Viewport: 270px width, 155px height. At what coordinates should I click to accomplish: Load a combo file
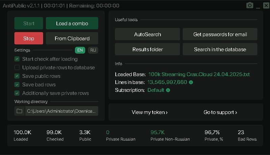(72, 23)
